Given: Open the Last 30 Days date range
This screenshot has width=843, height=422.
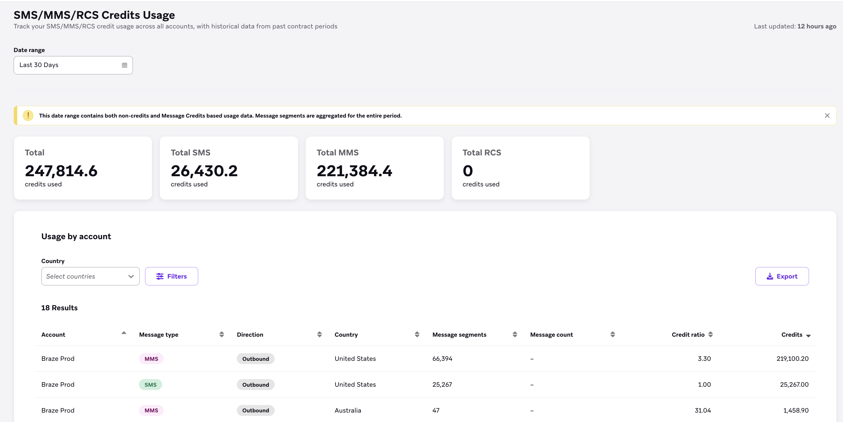Looking at the screenshot, I should coord(73,65).
